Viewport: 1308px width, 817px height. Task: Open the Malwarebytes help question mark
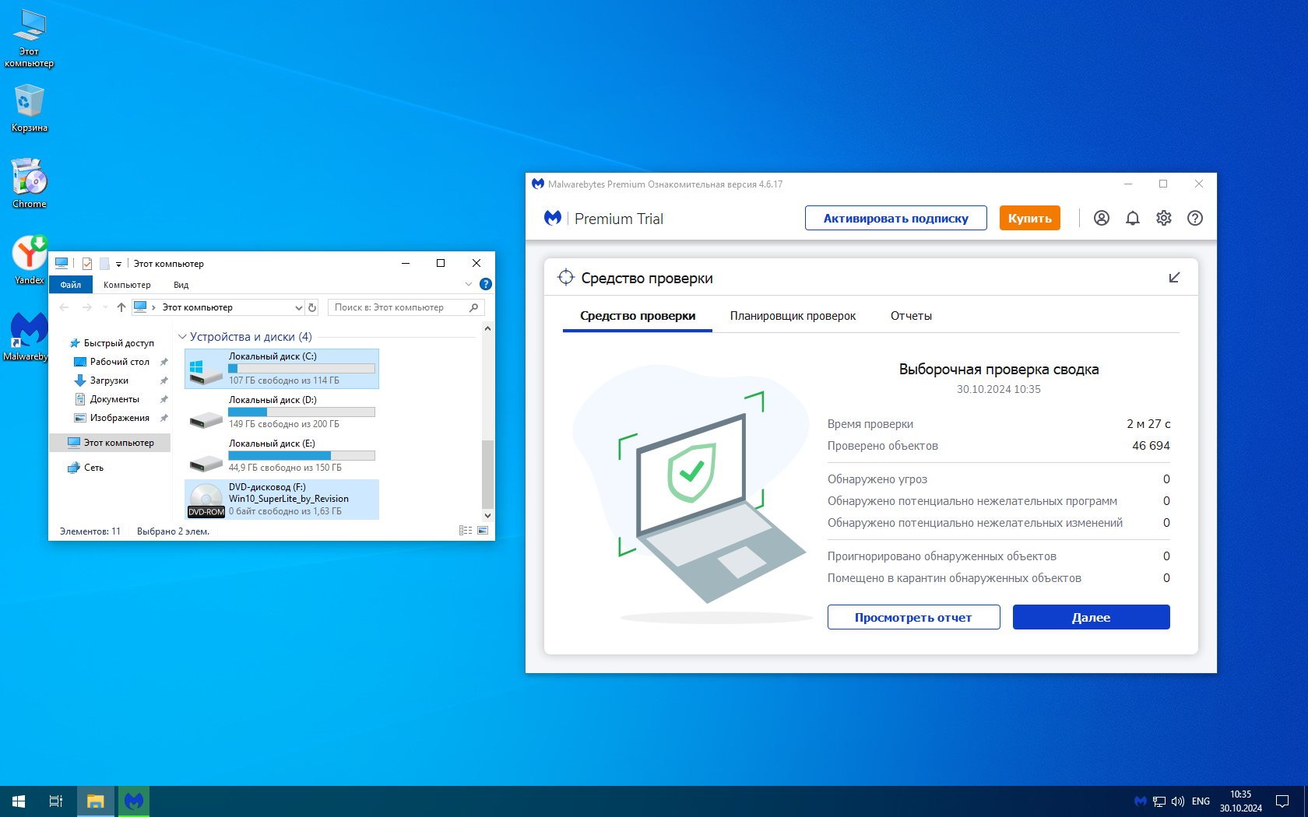click(x=1194, y=218)
